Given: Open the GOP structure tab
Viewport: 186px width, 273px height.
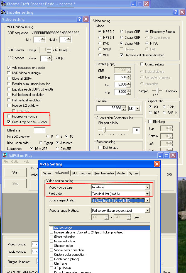Looking at the screenshot, I should coord(81,173).
